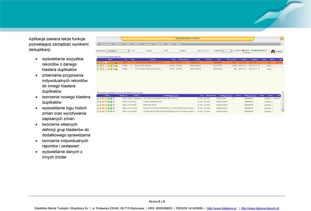This screenshot has height=211, width=311.
Task: Click the list icon in BODLAK BOLESLAW row
Action: pyautogui.click(x=98, y=66)
